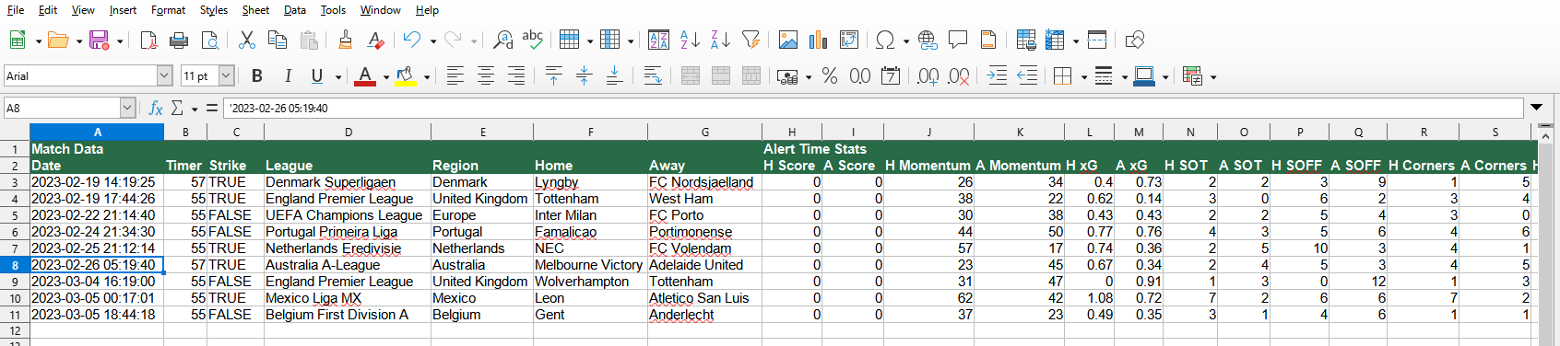This screenshot has height=346, width=1560.
Task: Toggle Italic formatting
Action: pyautogui.click(x=288, y=75)
